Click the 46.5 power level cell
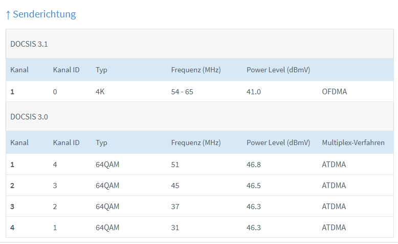The height and width of the screenshot is (244, 398). click(x=254, y=186)
